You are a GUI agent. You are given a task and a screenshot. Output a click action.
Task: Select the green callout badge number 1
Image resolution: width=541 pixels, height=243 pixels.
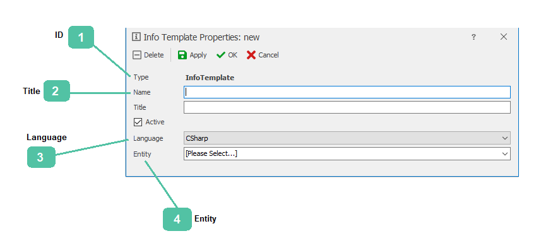pyautogui.click(x=81, y=37)
